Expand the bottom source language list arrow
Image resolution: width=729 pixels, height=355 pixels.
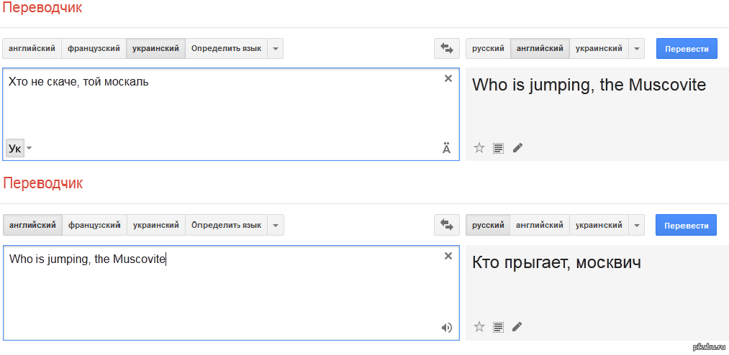[276, 226]
